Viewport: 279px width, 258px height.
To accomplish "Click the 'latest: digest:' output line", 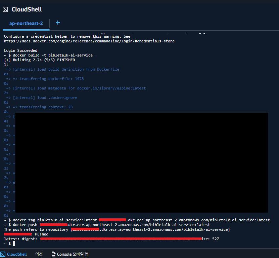I will pyautogui.click(x=111, y=239).
